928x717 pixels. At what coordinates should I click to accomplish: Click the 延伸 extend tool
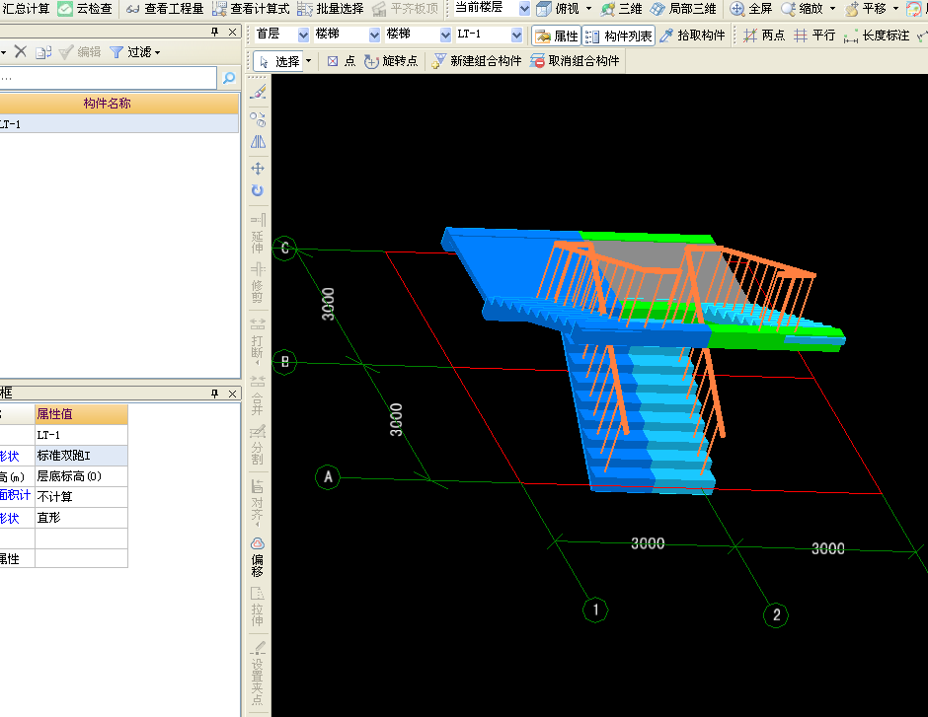(x=258, y=234)
